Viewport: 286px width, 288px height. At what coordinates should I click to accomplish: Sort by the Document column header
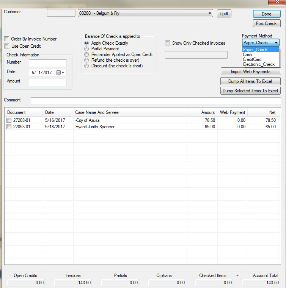click(24, 112)
